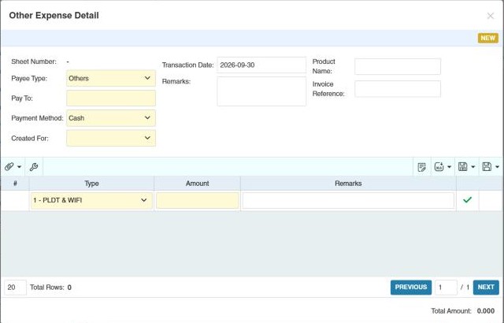Click the paperclip attachment icon

[9, 166]
